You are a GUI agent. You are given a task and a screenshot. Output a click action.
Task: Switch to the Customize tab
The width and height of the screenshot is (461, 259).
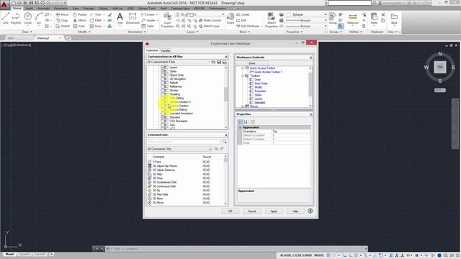click(152, 50)
